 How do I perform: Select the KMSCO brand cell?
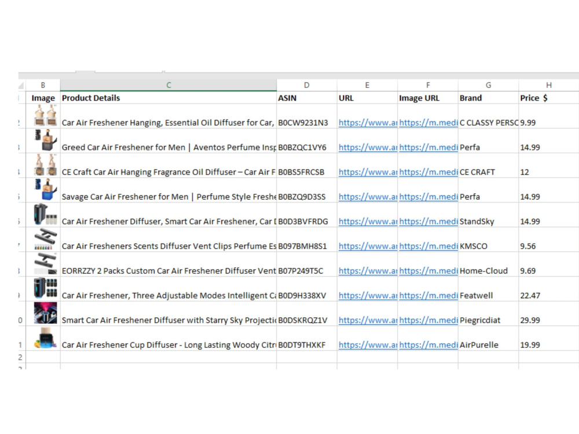pos(488,240)
